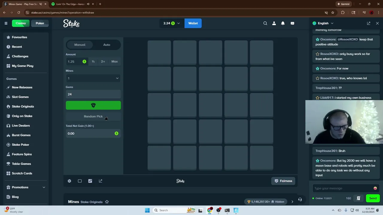Screen dimensions: 383x215
Task: Click the green cashout button
Action: tap(93, 105)
